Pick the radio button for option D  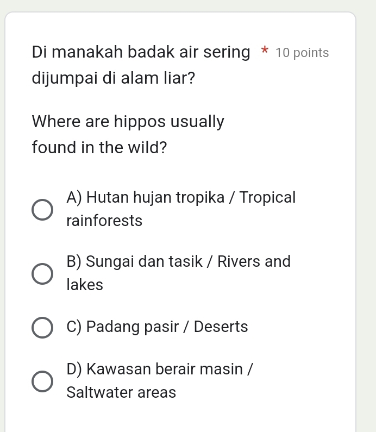42,381
